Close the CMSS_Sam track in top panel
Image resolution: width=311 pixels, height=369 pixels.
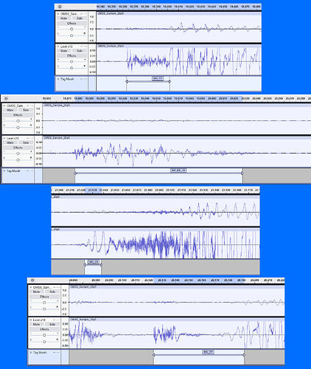pyautogui.click(x=58, y=14)
